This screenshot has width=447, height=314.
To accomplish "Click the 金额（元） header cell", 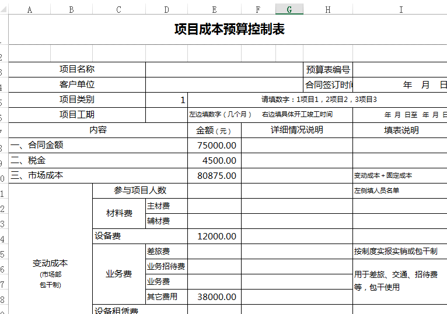I will coord(214,130).
